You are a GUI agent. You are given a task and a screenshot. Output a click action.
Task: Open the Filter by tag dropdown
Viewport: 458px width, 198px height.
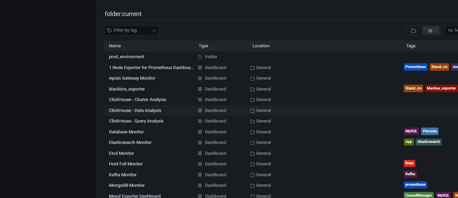click(x=131, y=30)
